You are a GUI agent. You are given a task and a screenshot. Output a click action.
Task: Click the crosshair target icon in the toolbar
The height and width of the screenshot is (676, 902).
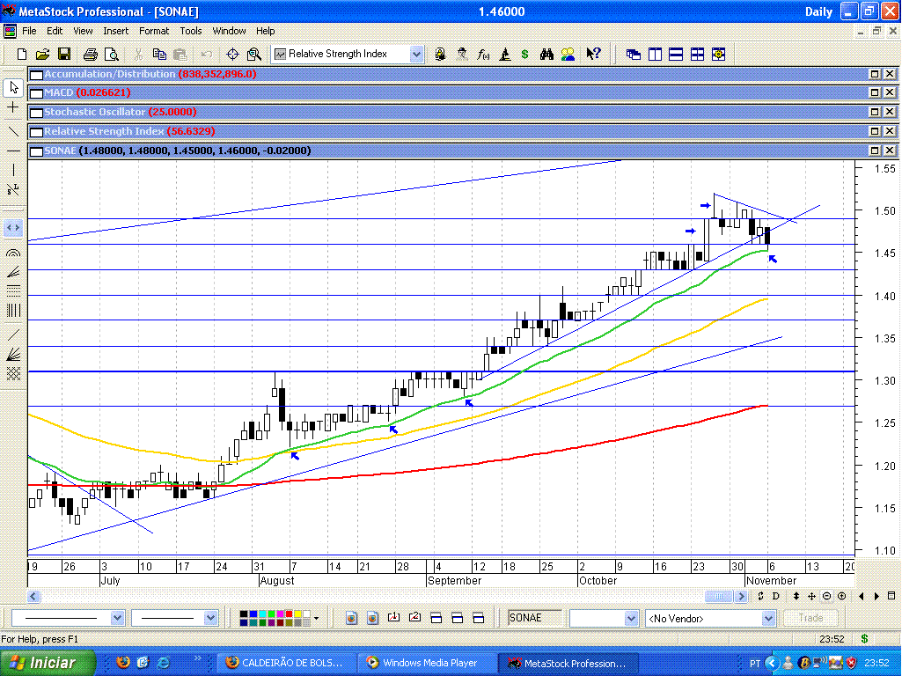pyautogui.click(x=232, y=54)
